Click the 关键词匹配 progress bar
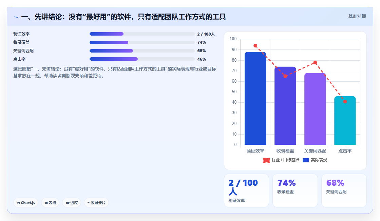 point(142,51)
